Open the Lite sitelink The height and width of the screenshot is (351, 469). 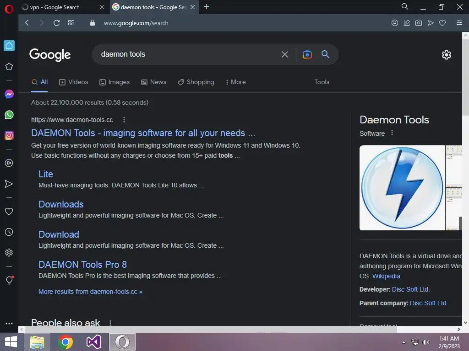[46, 174]
